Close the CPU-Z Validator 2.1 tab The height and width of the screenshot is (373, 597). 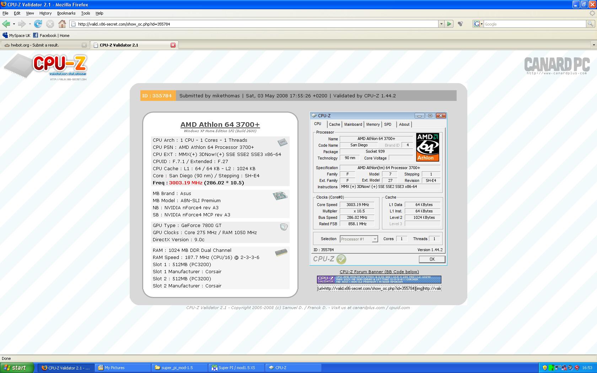(x=173, y=45)
